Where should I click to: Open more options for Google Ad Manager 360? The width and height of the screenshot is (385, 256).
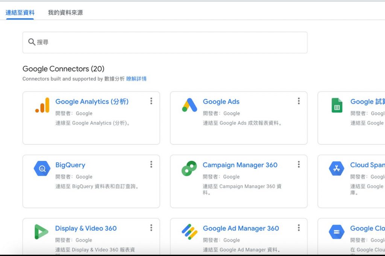coord(299,227)
